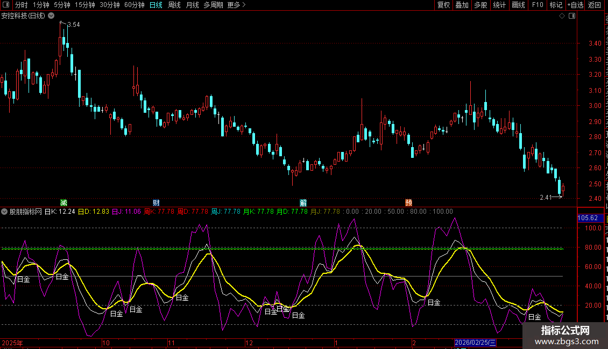608x349 pixels.
Task: Click the blue 财 event marker
Action: (x=156, y=202)
